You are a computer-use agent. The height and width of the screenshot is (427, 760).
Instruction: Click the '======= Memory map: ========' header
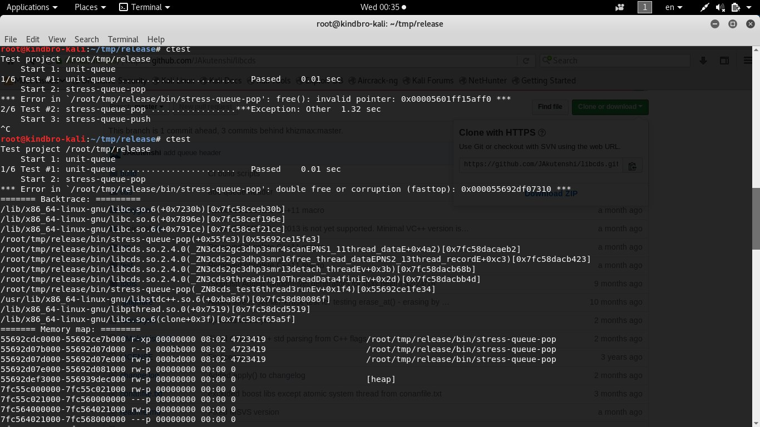(x=71, y=329)
